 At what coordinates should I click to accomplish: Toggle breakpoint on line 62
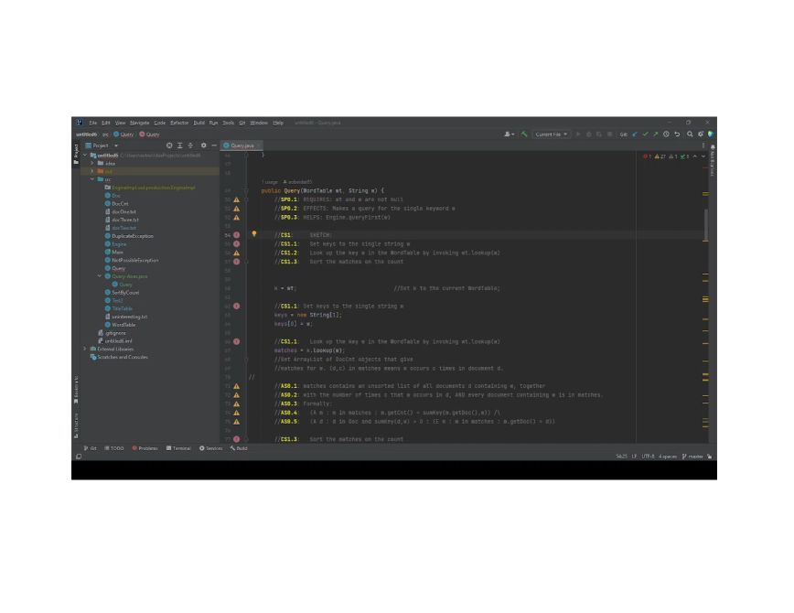(237, 306)
